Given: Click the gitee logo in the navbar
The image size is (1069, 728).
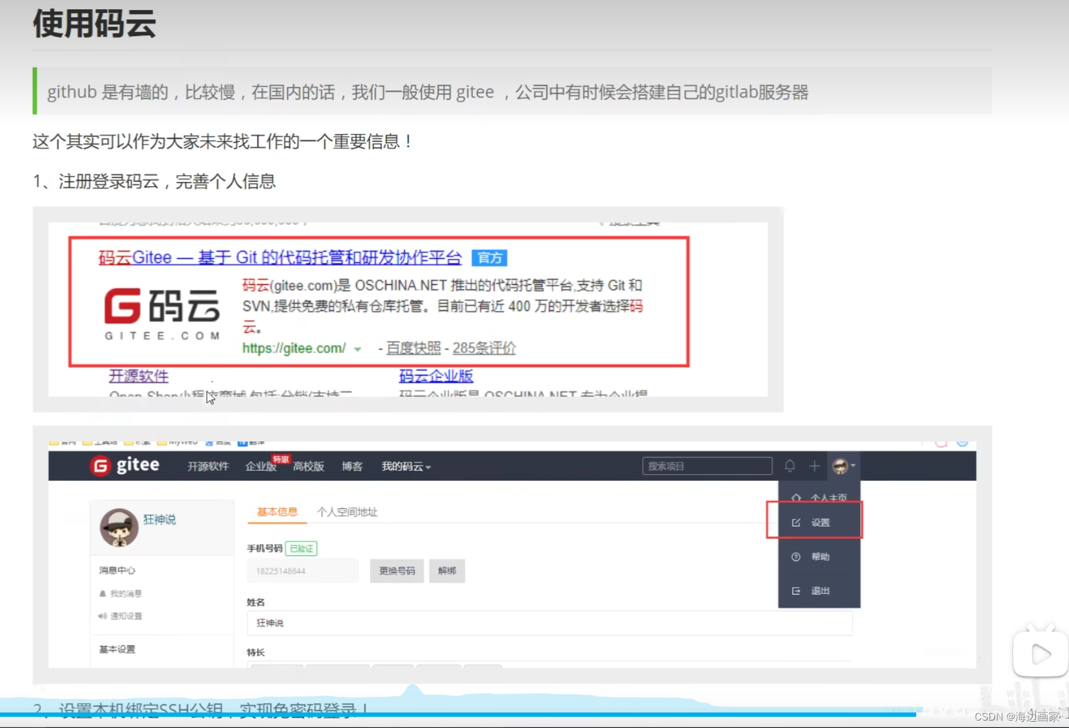Looking at the screenshot, I should click(x=125, y=465).
